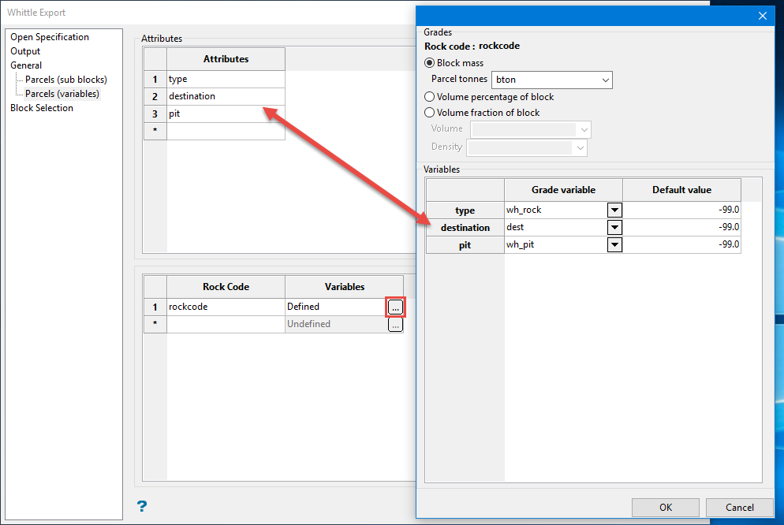Expand grade variable dropdown for type row
784x525 pixels.
[x=614, y=210]
